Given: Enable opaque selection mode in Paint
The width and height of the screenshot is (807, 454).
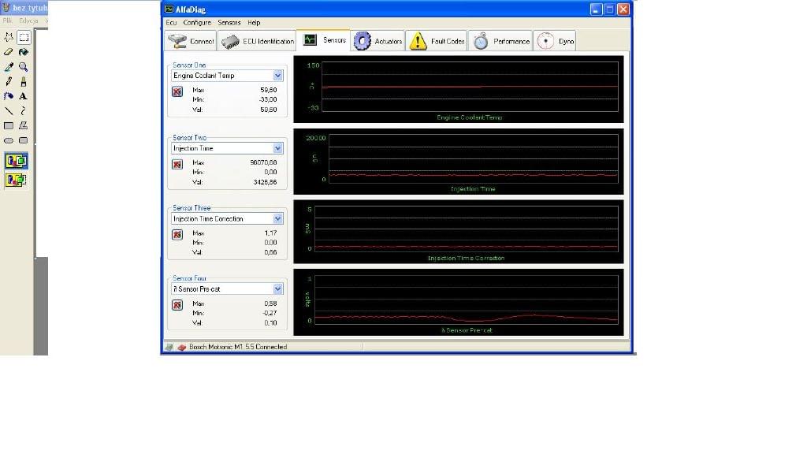Looking at the screenshot, I should click(16, 161).
